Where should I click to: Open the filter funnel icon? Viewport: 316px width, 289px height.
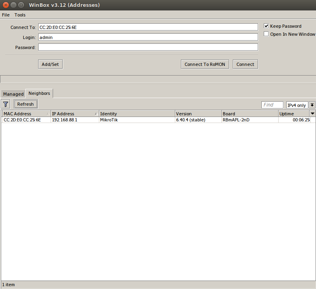click(6, 104)
